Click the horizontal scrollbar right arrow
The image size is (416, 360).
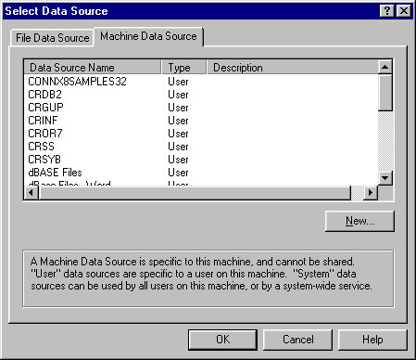pos(371,192)
